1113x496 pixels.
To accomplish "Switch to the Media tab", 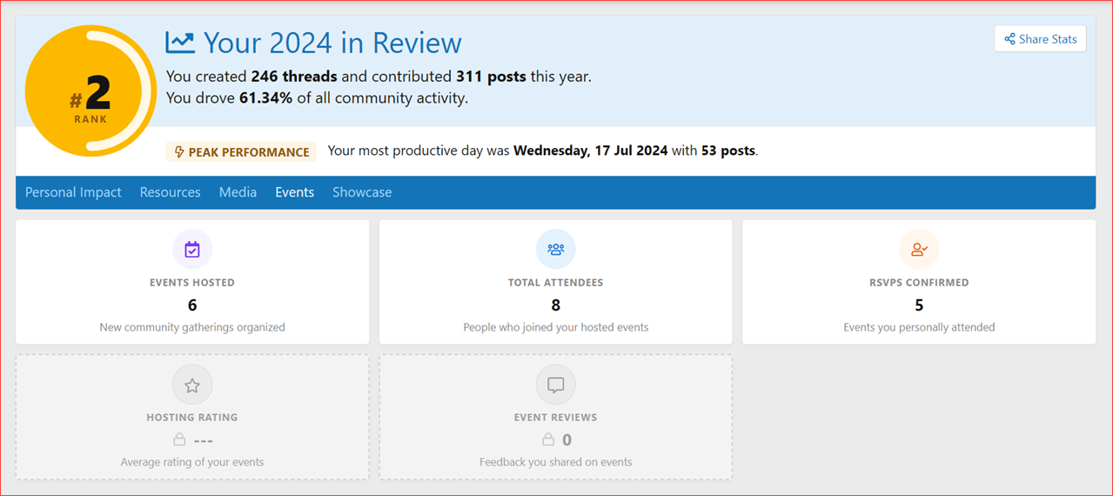I will click(x=238, y=192).
